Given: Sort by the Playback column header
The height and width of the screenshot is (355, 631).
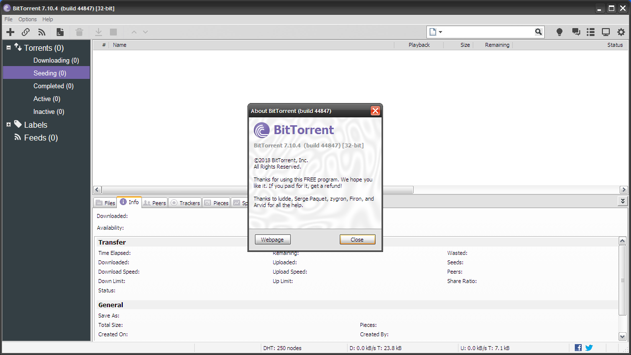Looking at the screenshot, I should click(x=419, y=45).
